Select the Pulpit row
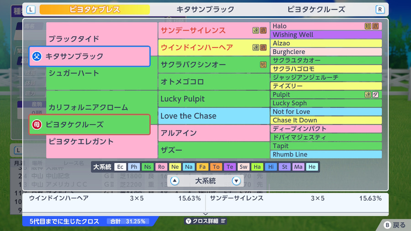Viewport: 411px width, 231px height. click(326, 94)
